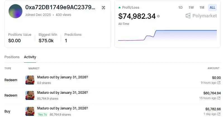Open the external link for the 9 hours ago redeem
Viewport: 223px width, 117px height.
click(x=219, y=83)
